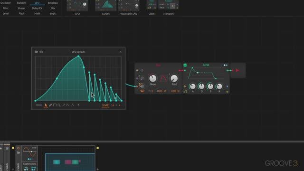Choose the ramp-down saw shape tool

(x=68, y=105)
